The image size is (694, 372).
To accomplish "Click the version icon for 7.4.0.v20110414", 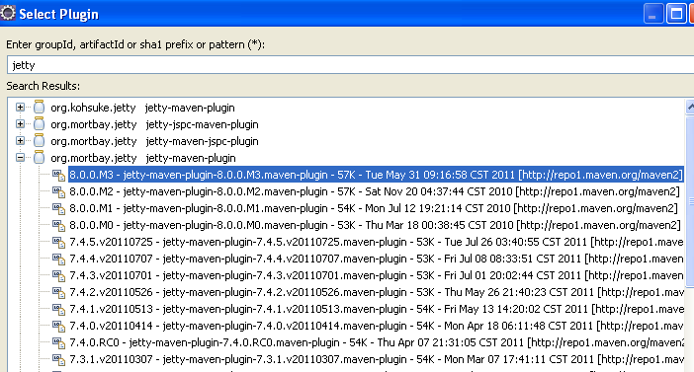I will (59, 326).
